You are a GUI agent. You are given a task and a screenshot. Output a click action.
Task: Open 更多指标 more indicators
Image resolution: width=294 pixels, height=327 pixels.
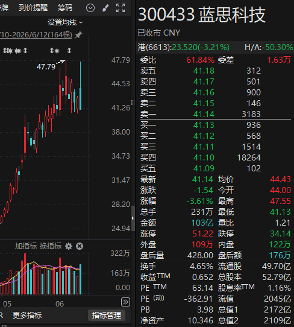[x=27, y=316]
